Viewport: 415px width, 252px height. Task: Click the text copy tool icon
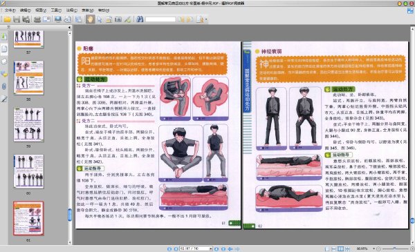coord(109,19)
